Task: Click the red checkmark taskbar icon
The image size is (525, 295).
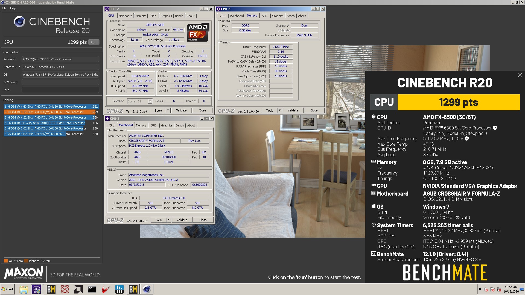Action: 106,289
